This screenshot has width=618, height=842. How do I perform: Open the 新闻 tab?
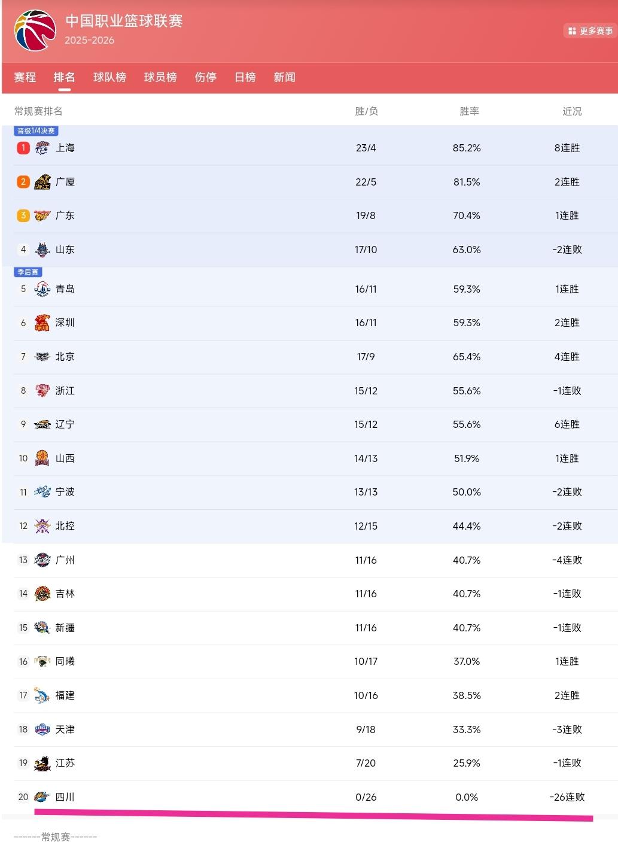pos(285,77)
